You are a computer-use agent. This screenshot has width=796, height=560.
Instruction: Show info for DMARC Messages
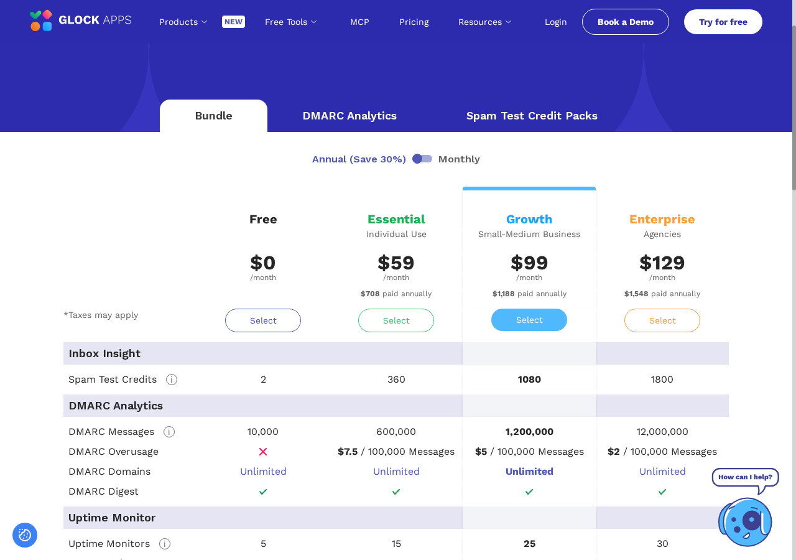pyautogui.click(x=169, y=432)
